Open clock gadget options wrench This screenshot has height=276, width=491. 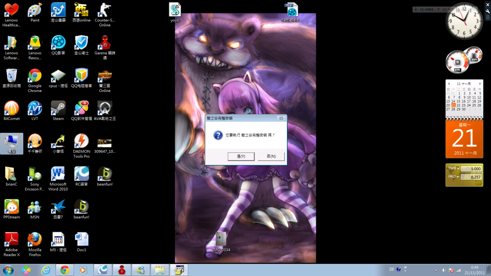pyautogui.click(x=488, y=11)
